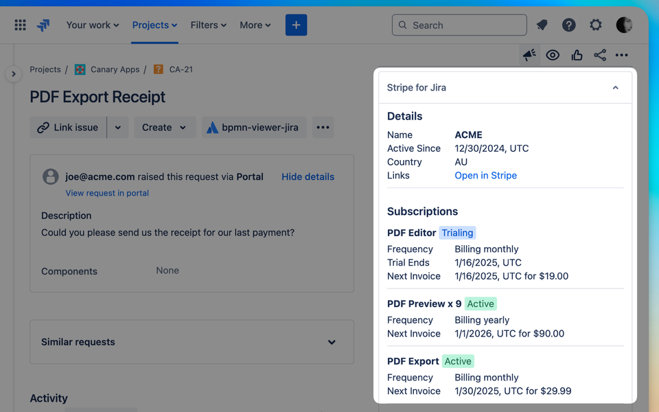
Task: Open the Your work menu
Action: click(x=93, y=25)
